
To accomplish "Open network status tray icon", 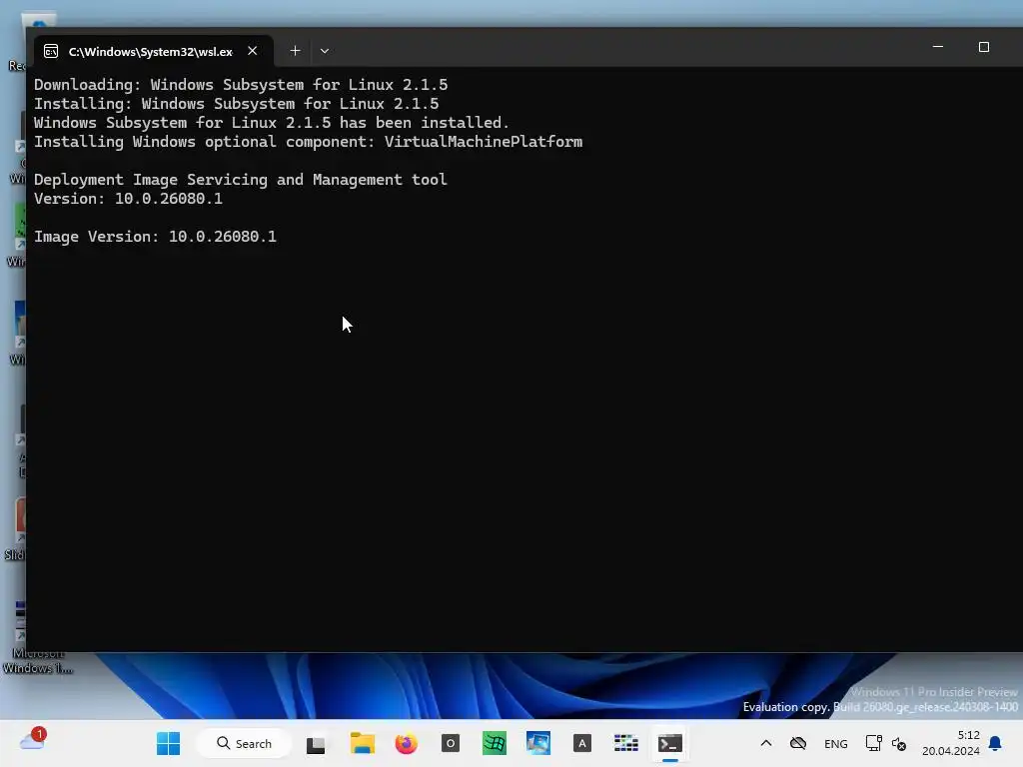I will point(873,743).
